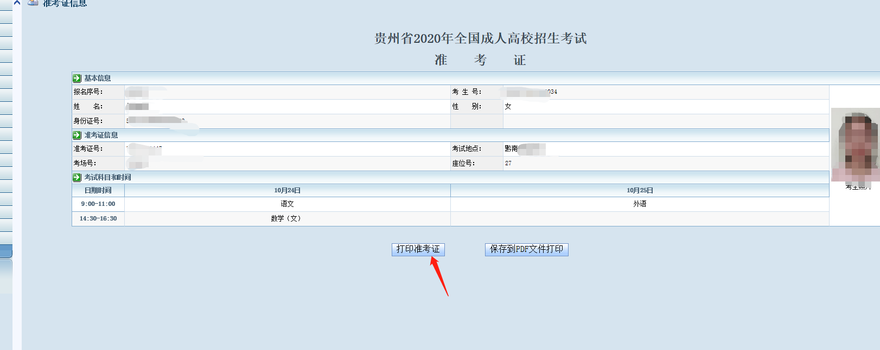Click the icon next to 准考证信息 page title

pyautogui.click(x=33, y=3)
